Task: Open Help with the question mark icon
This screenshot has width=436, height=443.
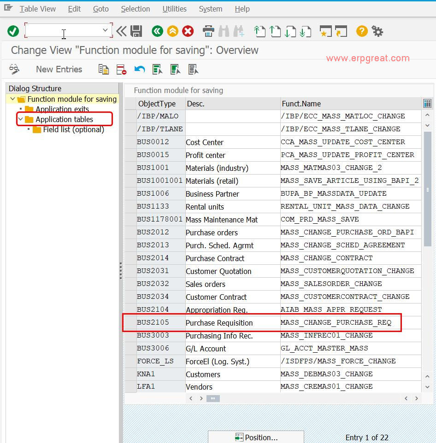Action: click(362, 31)
